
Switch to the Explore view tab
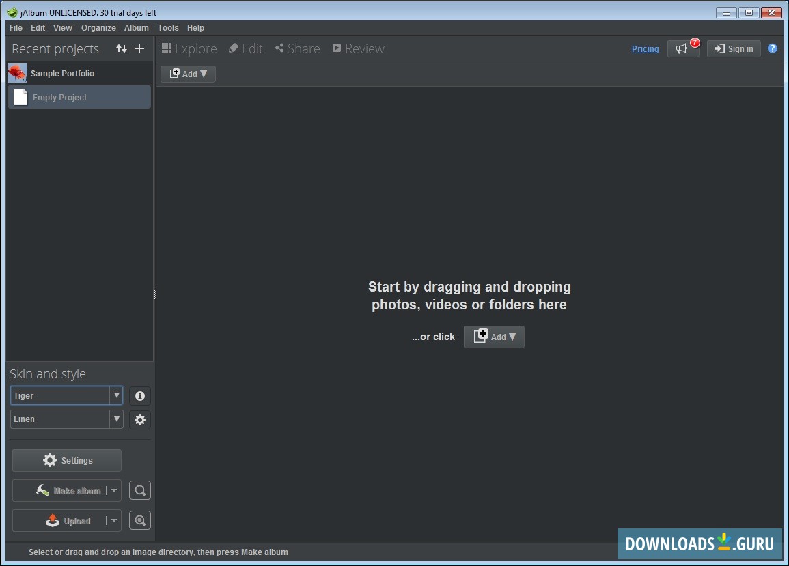(x=189, y=48)
